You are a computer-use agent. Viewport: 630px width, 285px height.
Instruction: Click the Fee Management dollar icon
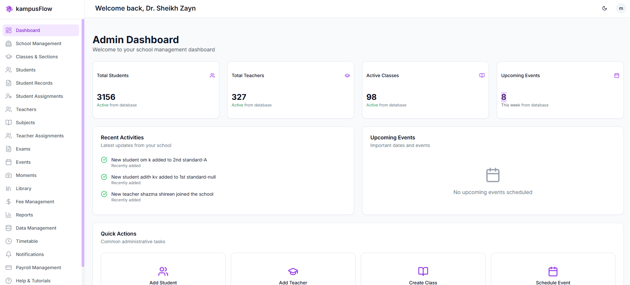(9, 202)
